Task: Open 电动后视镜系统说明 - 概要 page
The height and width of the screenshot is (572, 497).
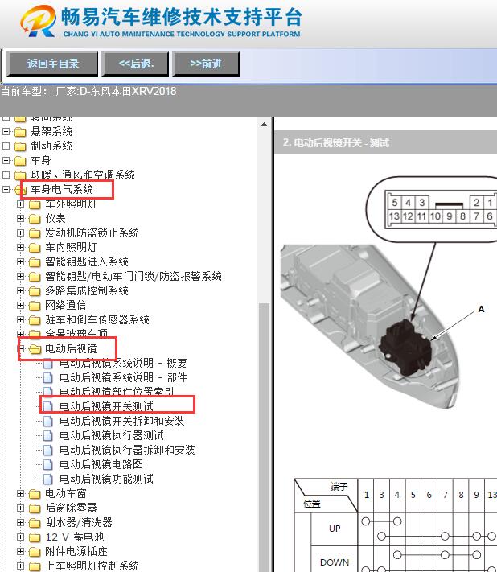Action: 123,363
